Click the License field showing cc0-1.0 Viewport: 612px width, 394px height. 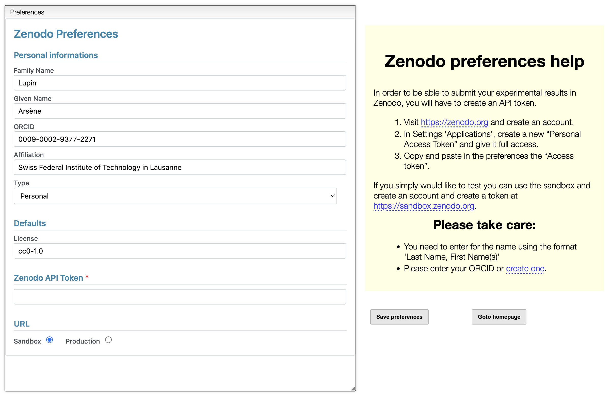pos(180,251)
